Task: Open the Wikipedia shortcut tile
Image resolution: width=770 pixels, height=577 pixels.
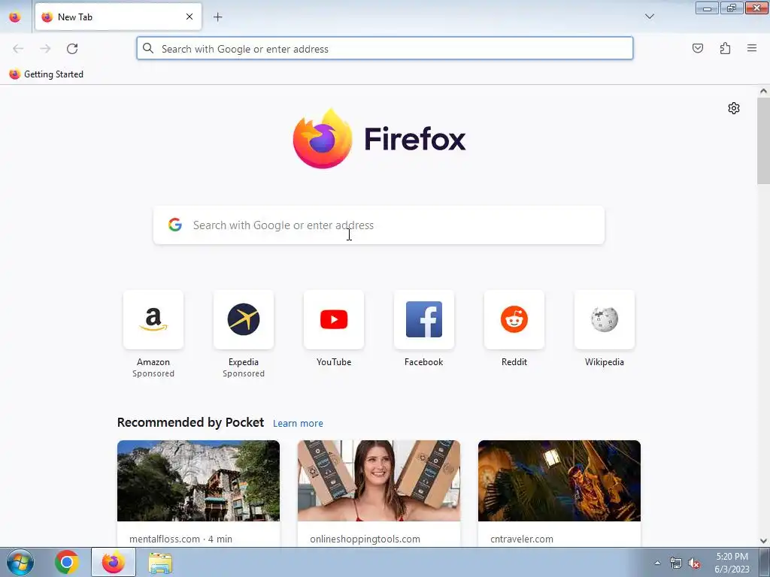Action: tap(605, 319)
